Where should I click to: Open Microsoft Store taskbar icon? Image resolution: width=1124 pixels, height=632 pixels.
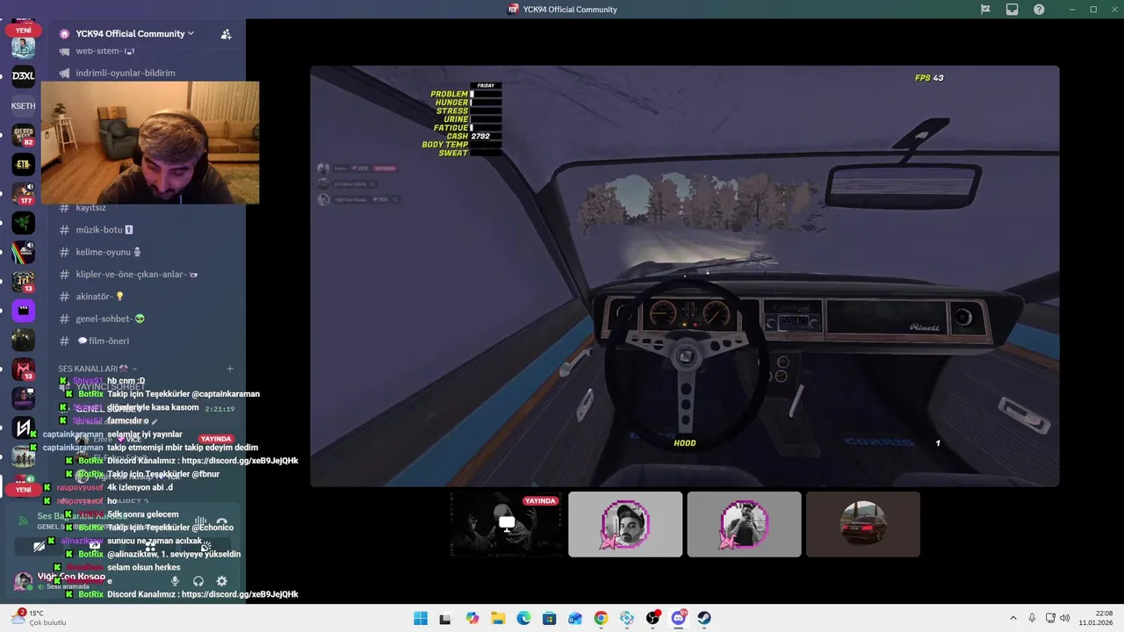tap(550, 618)
